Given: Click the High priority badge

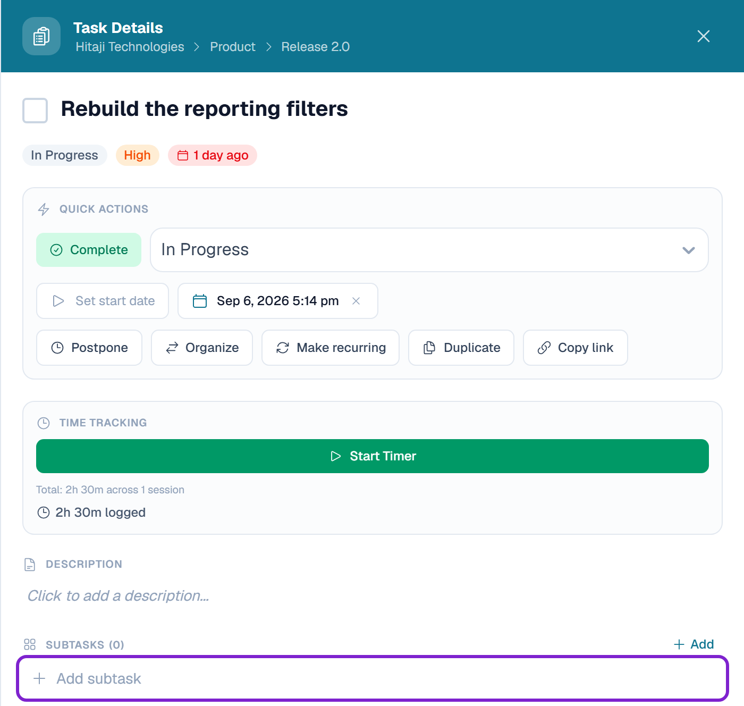Looking at the screenshot, I should [x=138, y=155].
